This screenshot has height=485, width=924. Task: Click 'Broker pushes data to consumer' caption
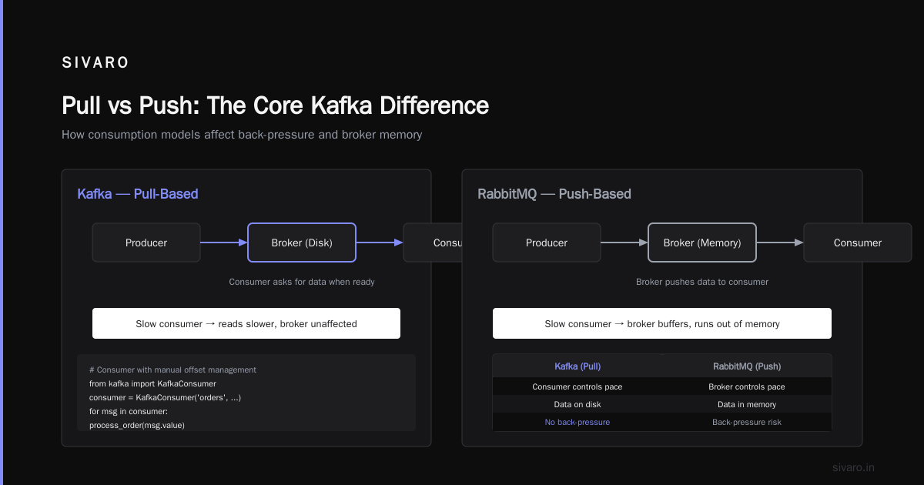pyautogui.click(x=702, y=282)
